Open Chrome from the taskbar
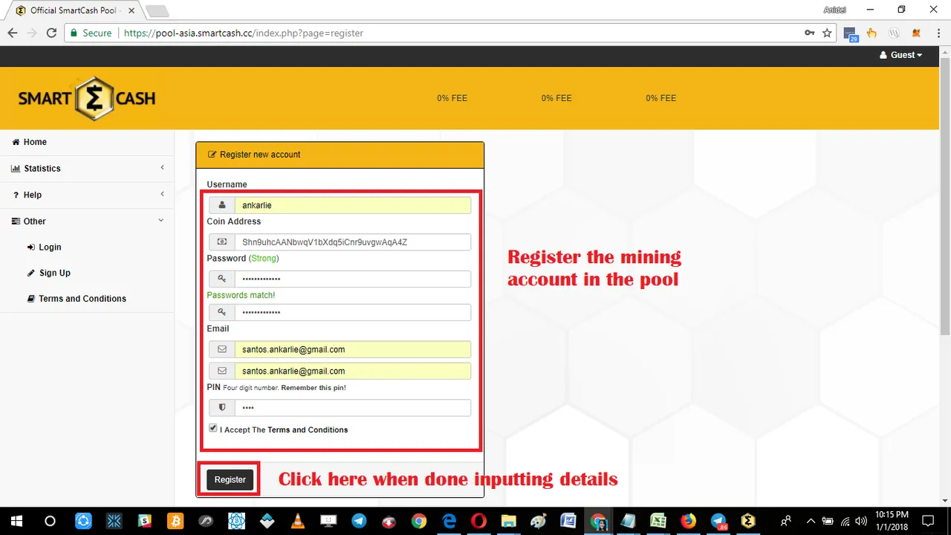The width and height of the screenshot is (951, 535). click(x=418, y=521)
